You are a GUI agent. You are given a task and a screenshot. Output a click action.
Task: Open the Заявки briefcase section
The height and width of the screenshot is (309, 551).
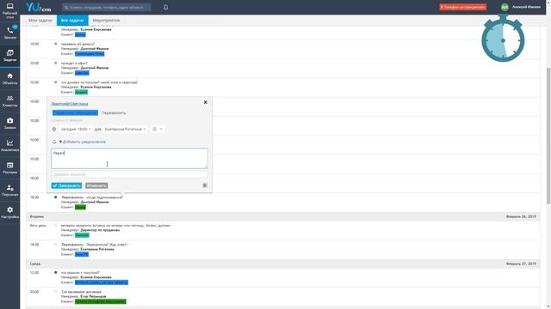[x=9, y=124]
